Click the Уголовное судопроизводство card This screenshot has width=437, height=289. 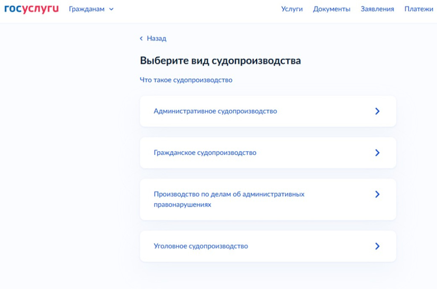point(268,246)
